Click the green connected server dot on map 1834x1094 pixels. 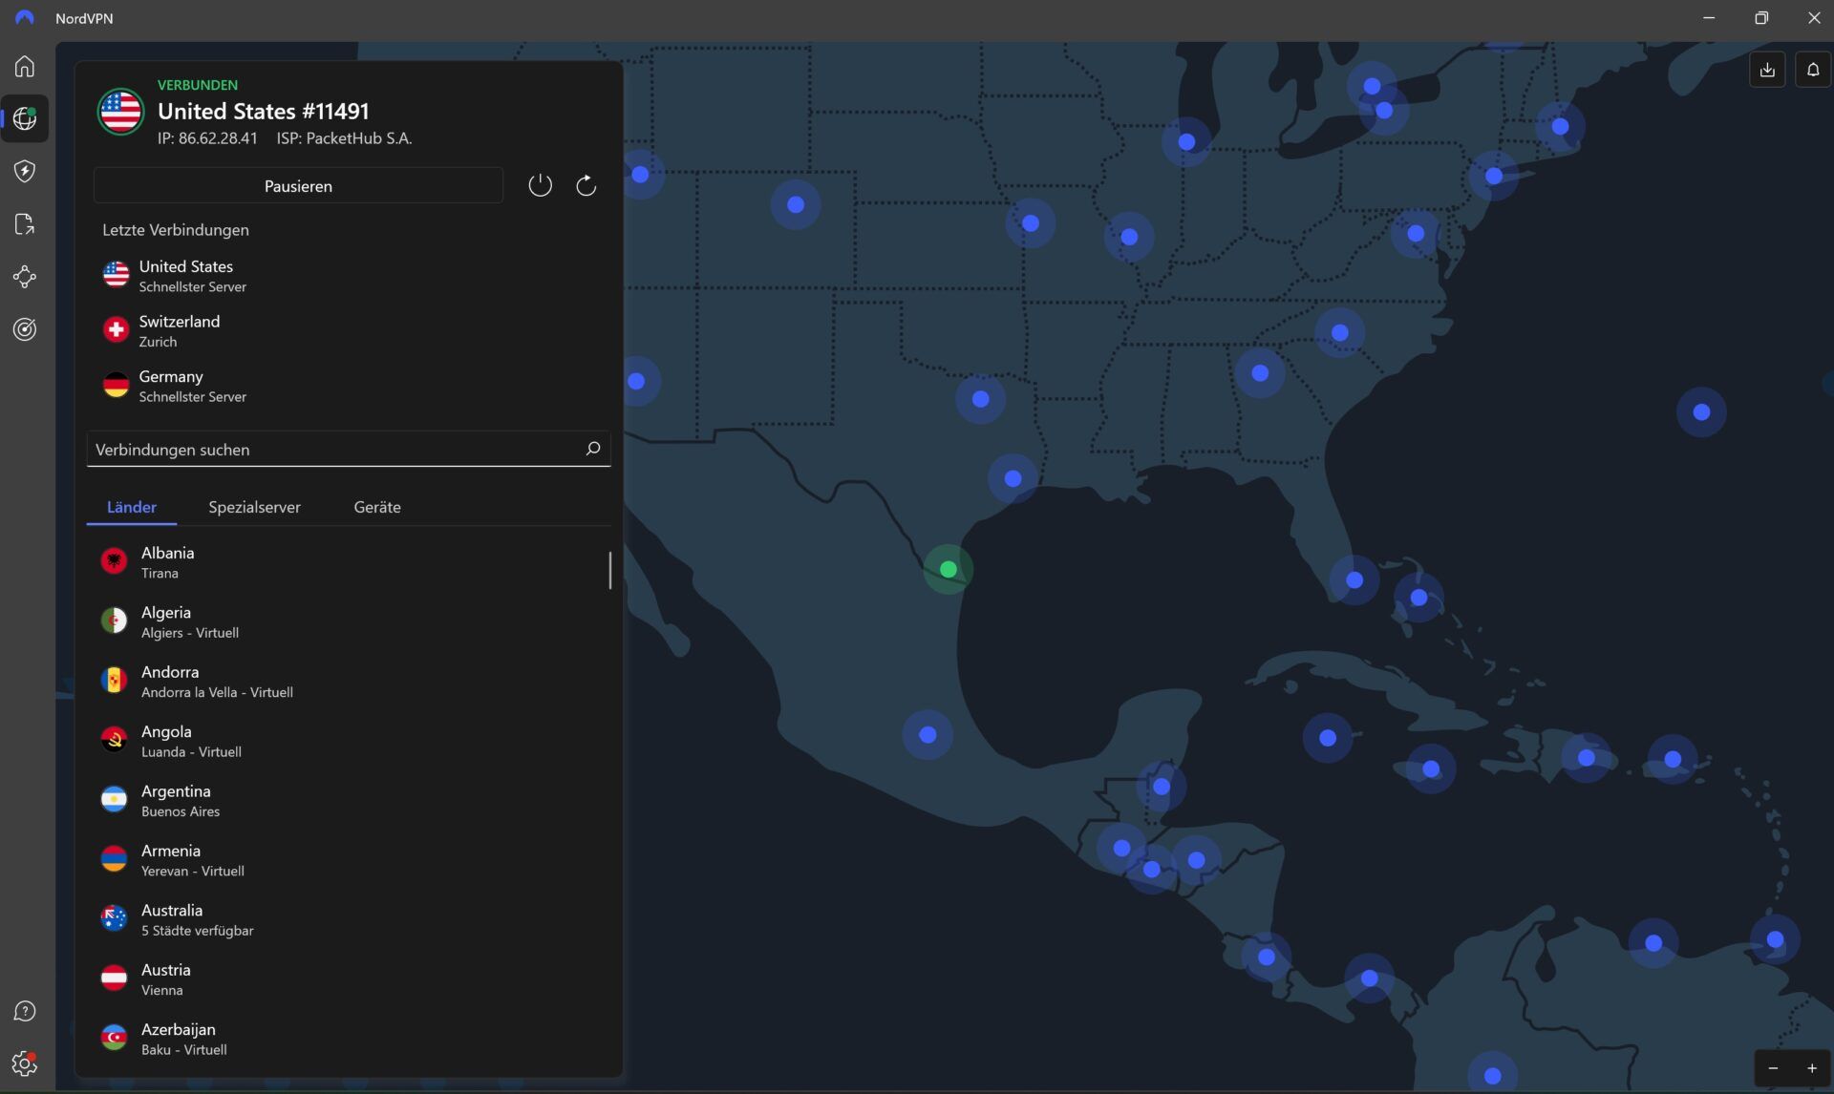tap(948, 570)
